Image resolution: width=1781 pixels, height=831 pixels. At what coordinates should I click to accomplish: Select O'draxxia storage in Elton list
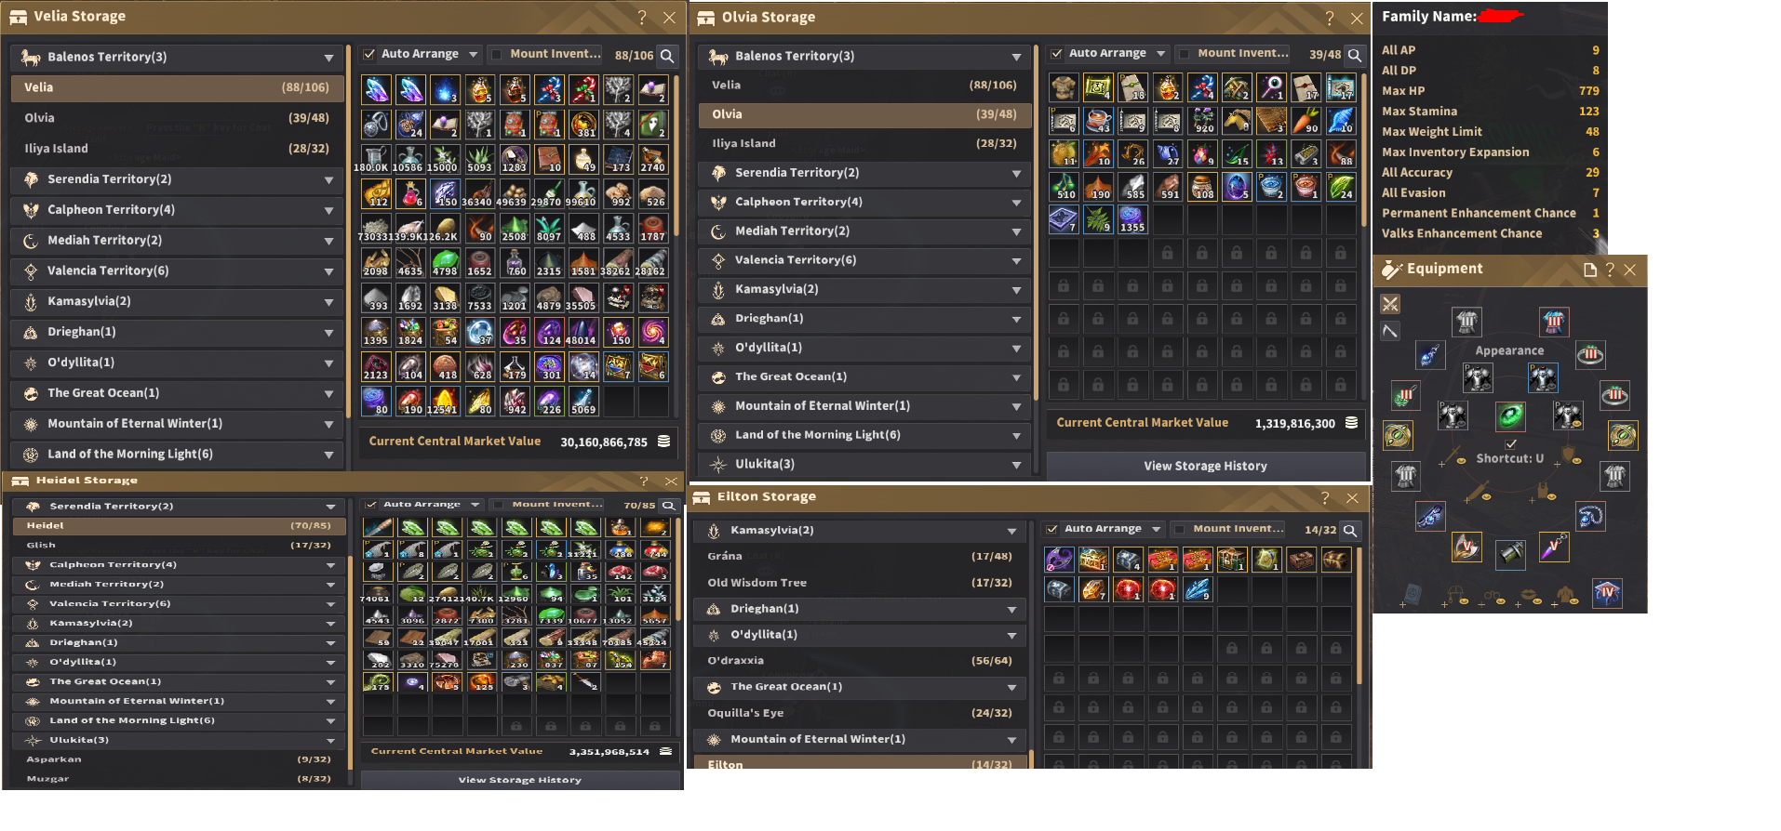[x=860, y=661]
